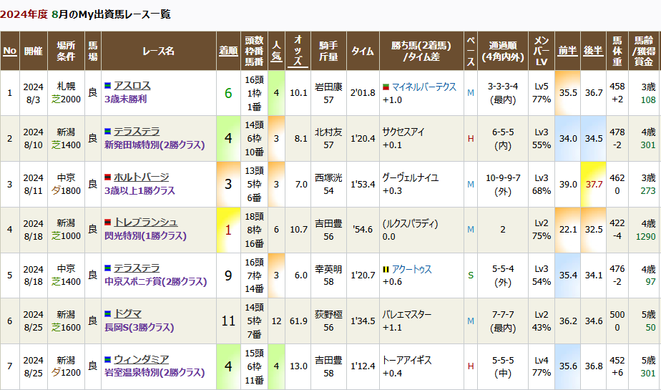Click the 後半 column header
The height and width of the screenshot is (390, 661).
[594, 51]
